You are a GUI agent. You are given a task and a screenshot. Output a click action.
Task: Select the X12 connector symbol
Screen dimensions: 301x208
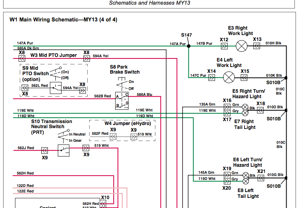pyautogui.click(x=224, y=46)
